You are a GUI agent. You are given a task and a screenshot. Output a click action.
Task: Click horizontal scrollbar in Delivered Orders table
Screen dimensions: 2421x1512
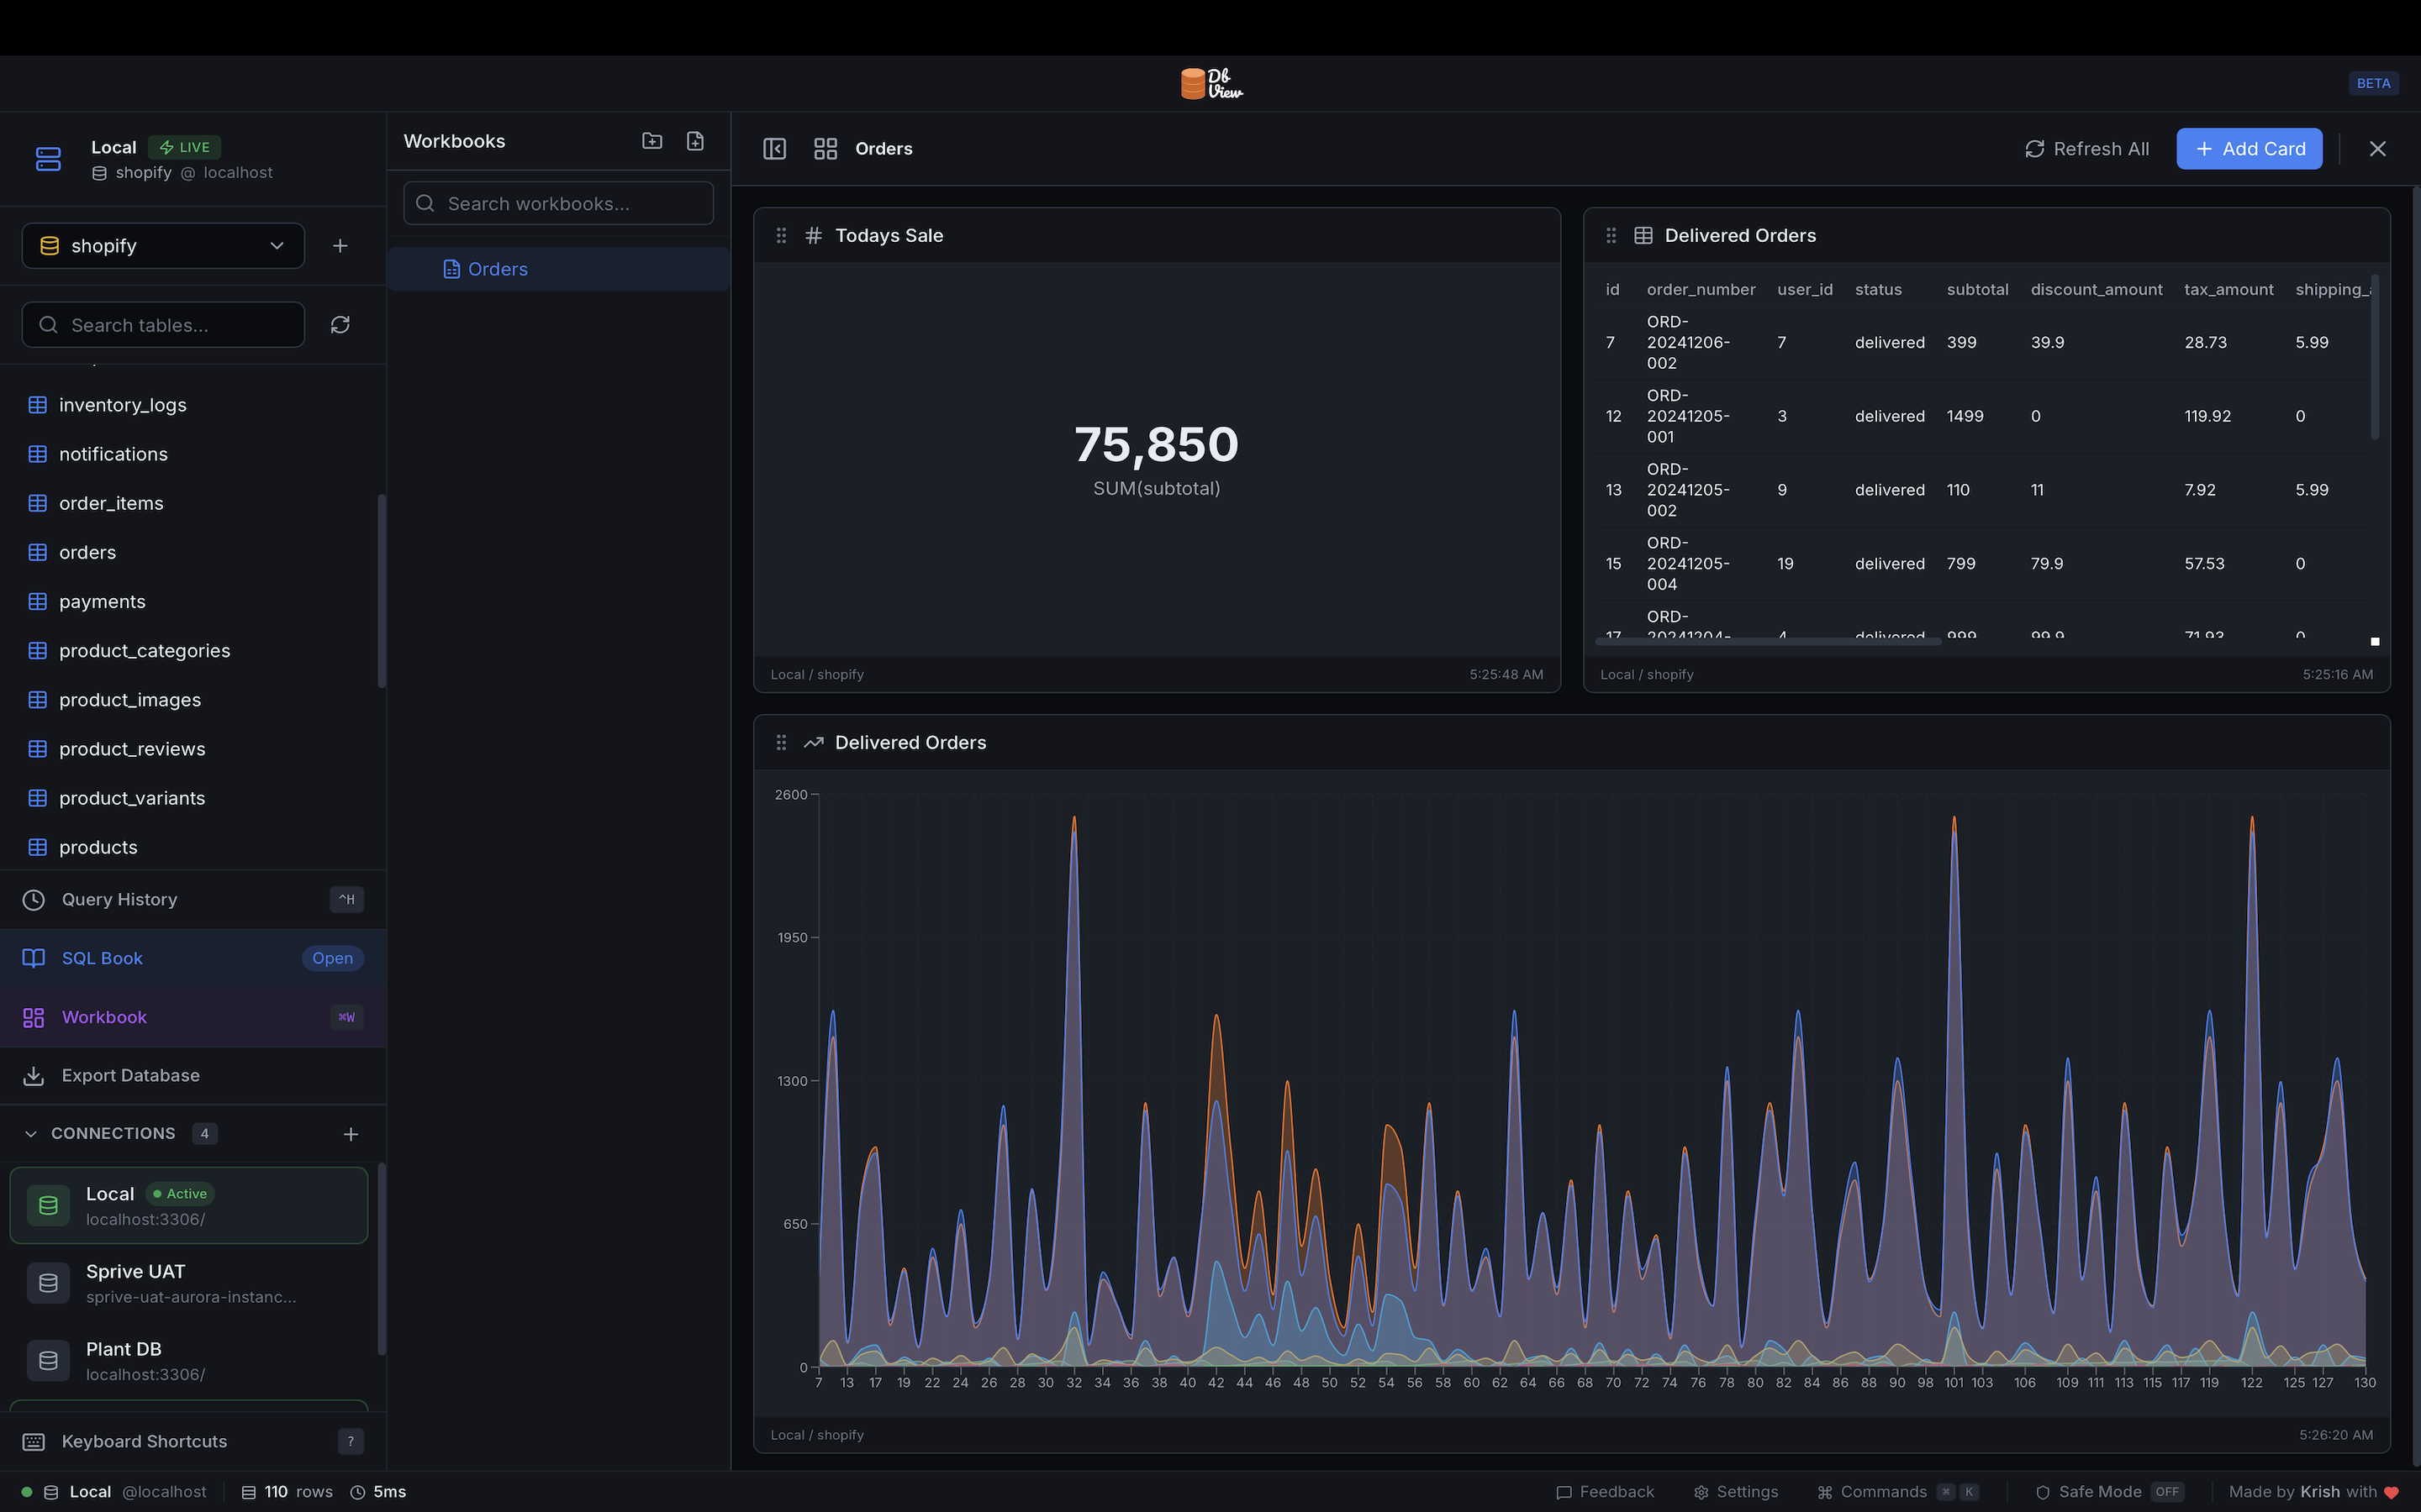click(x=1768, y=642)
